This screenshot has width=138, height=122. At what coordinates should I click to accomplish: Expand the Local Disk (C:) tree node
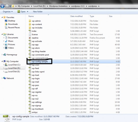(x=4, y=65)
